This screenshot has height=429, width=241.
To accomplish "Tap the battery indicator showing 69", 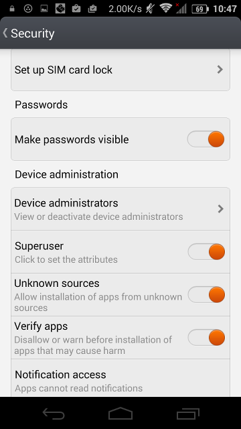I will [x=200, y=9].
